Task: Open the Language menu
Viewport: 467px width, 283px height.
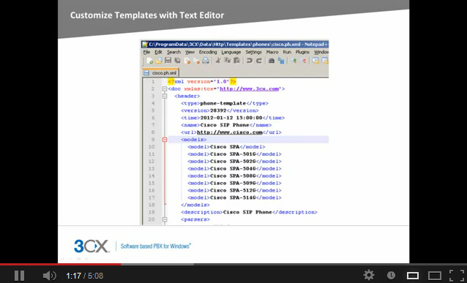Action: [x=231, y=52]
